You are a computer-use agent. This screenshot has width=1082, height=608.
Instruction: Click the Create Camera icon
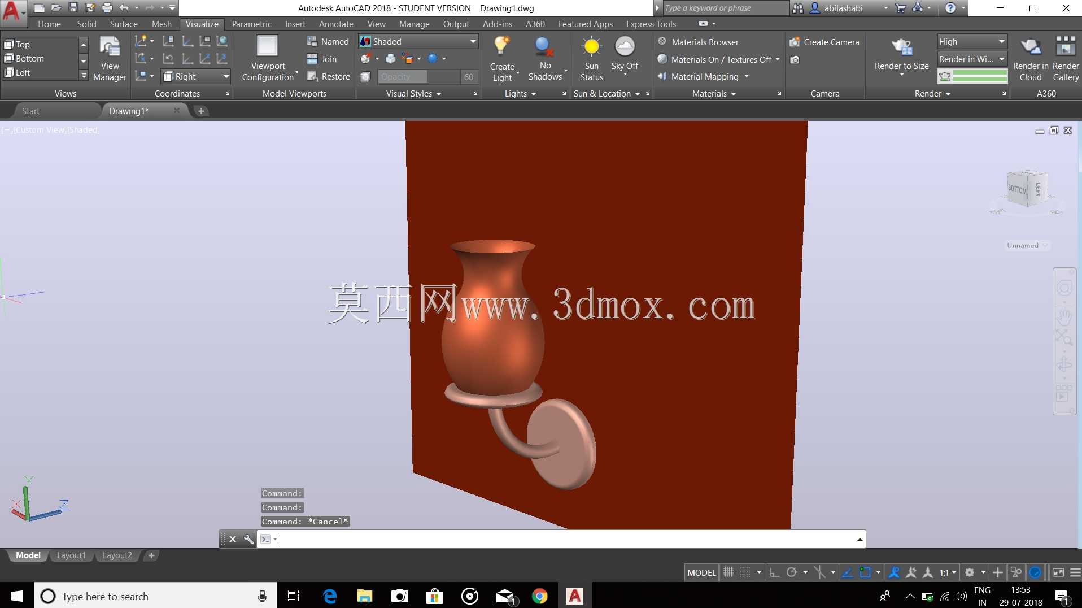(795, 42)
